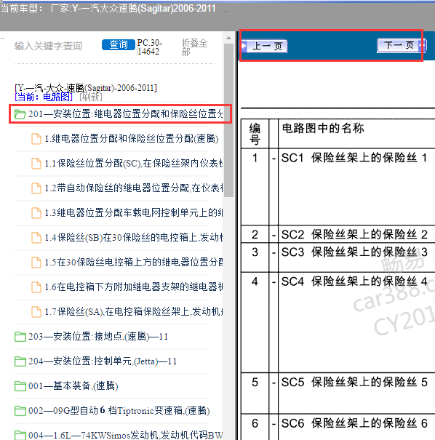Screen dimensions: 435x440
Task: Focus the 输入关键字查询 search field
Action: point(48,46)
